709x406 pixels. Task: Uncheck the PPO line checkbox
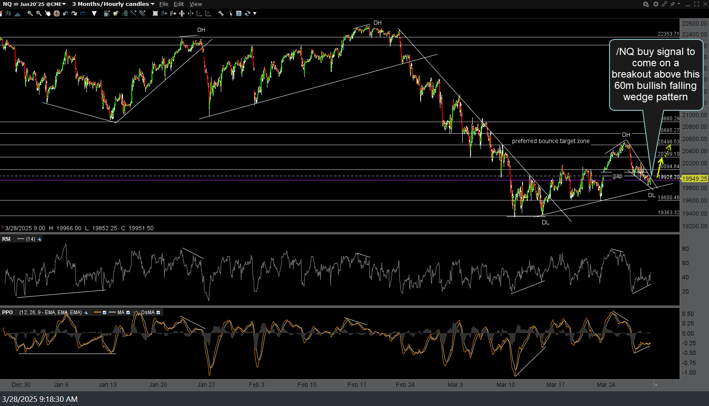click(x=105, y=312)
